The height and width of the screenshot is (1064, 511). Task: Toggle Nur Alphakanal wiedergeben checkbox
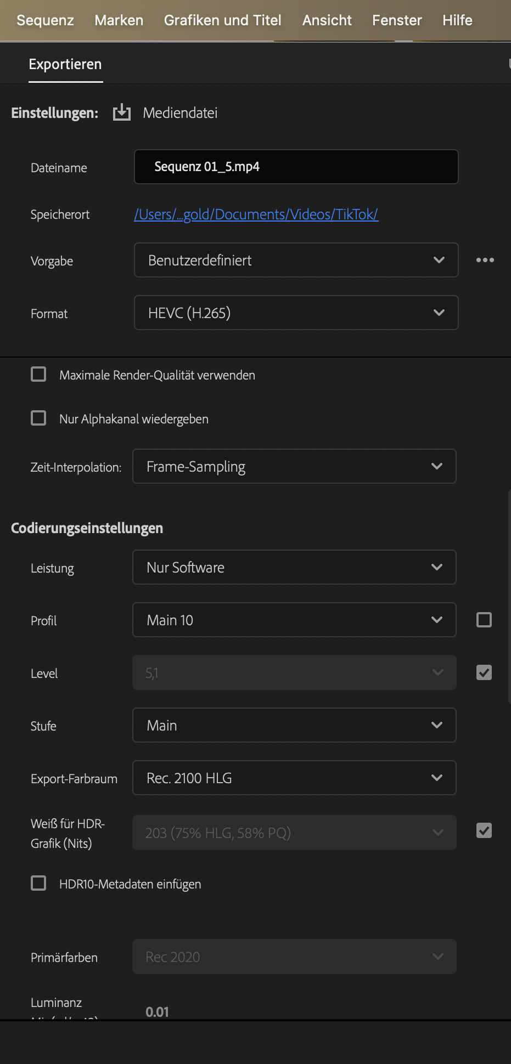38,418
